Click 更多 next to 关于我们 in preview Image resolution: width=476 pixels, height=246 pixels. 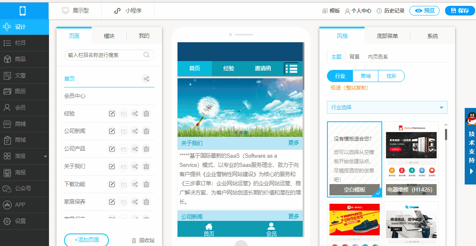[293, 143]
